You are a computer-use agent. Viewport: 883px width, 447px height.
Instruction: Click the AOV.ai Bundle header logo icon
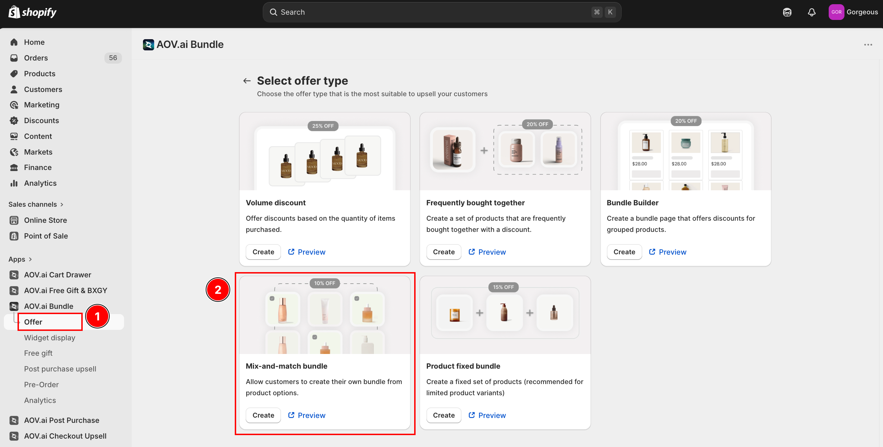click(149, 45)
